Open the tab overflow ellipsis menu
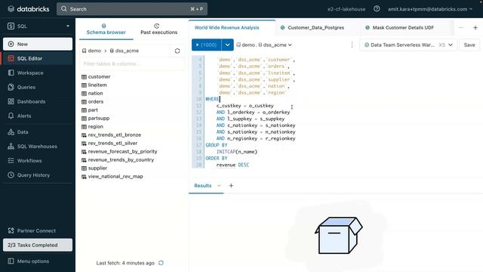The image size is (483, 272). (x=461, y=28)
